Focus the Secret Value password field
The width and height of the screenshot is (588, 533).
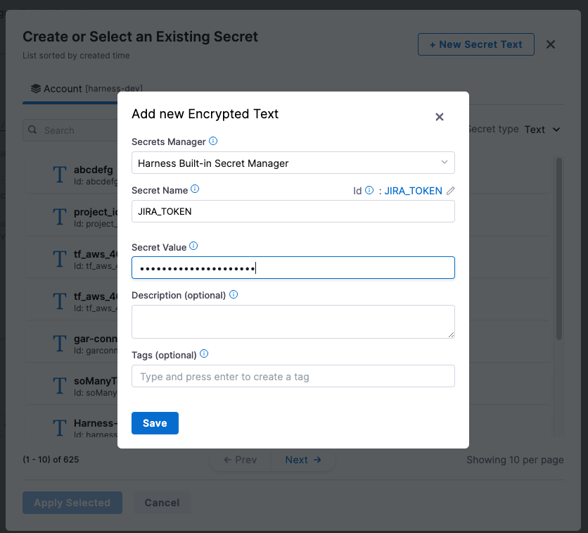293,268
